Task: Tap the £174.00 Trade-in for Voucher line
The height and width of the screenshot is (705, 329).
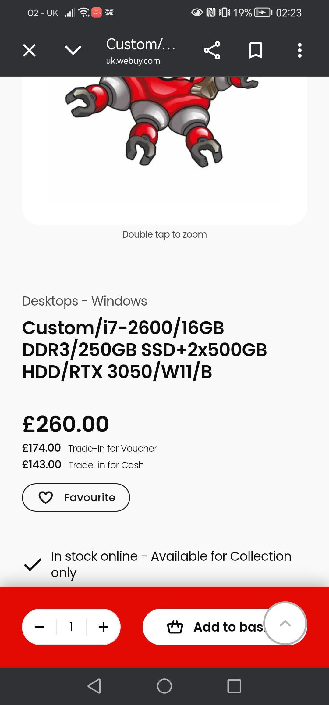Action: pos(90,448)
